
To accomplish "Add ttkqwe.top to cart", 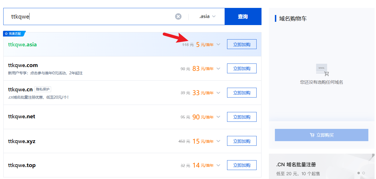I will point(242,165).
